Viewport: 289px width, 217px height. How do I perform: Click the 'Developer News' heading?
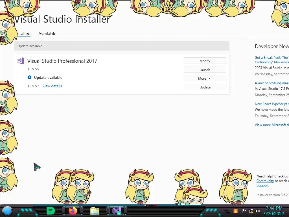click(272, 46)
